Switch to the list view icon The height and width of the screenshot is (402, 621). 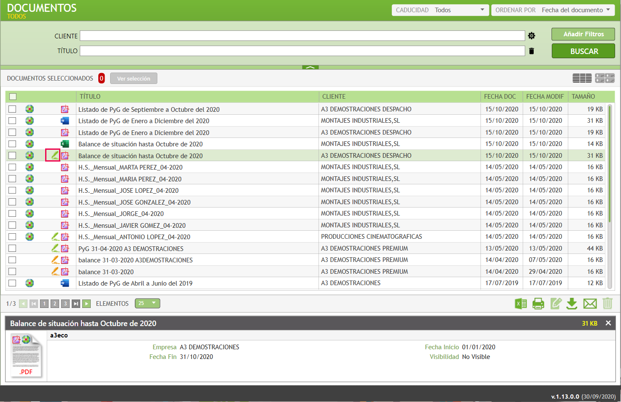point(582,78)
